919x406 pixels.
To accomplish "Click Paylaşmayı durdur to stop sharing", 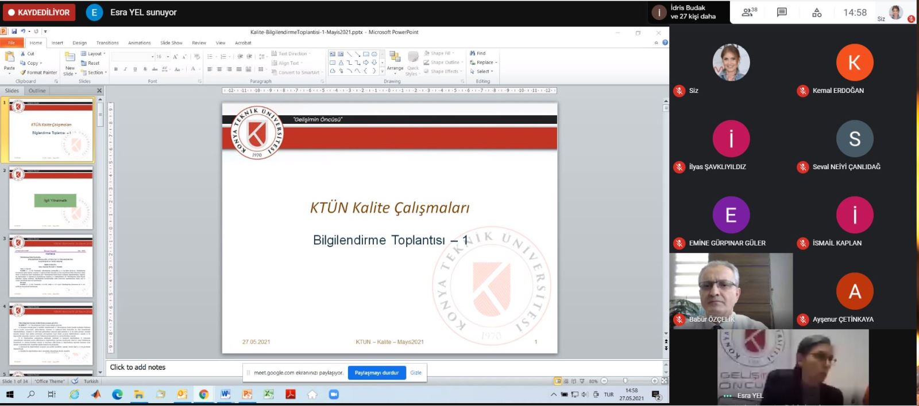I will click(x=376, y=373).
